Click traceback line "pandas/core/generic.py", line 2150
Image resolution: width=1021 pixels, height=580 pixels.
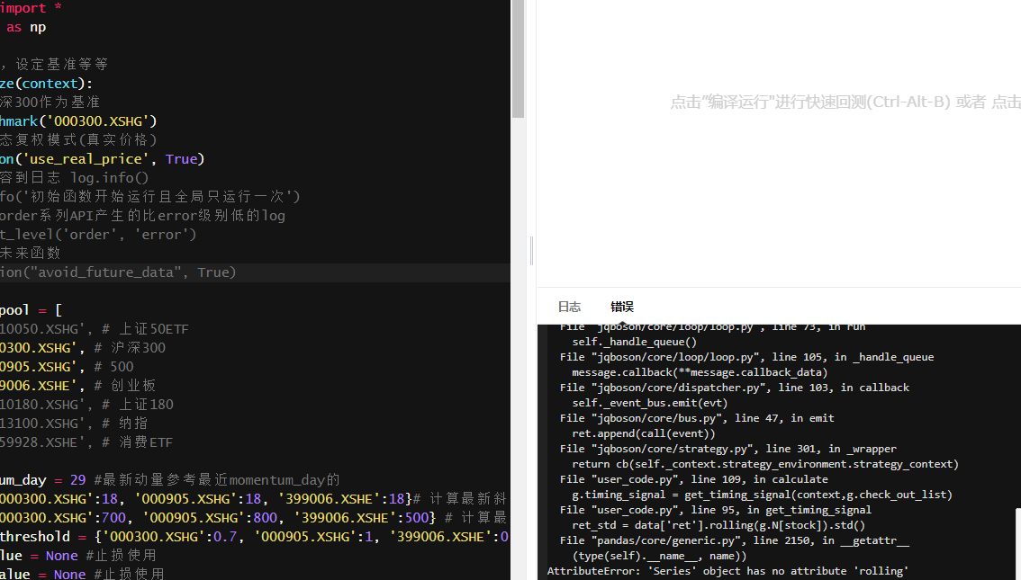coord(734,540)
